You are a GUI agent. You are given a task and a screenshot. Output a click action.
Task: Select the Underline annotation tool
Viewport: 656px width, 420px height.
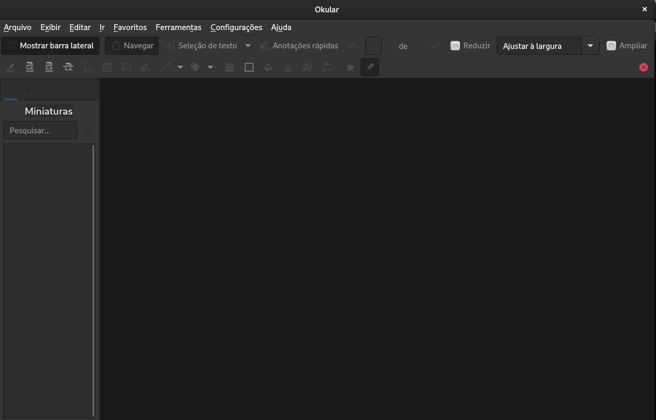(x=30, y=67)
